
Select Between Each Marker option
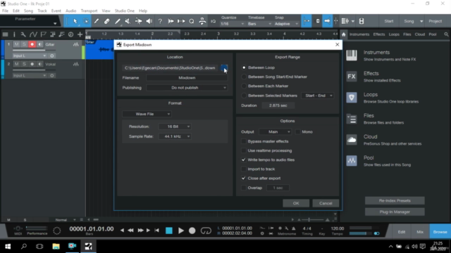click(x=244, y=86)
